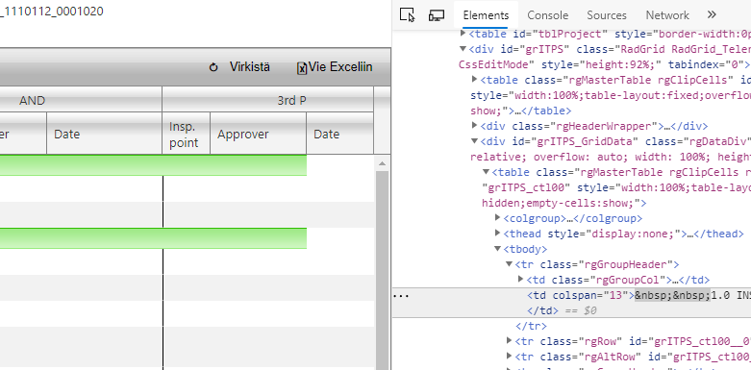Switch to the Console tab

(x=547, y=15)
